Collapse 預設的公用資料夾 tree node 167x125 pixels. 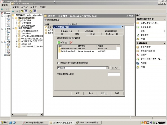[x=13, y=18]
